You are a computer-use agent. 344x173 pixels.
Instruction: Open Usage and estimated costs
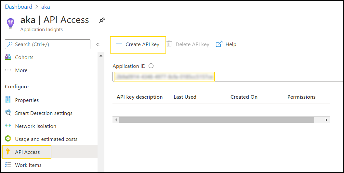(x=46, y=139)
